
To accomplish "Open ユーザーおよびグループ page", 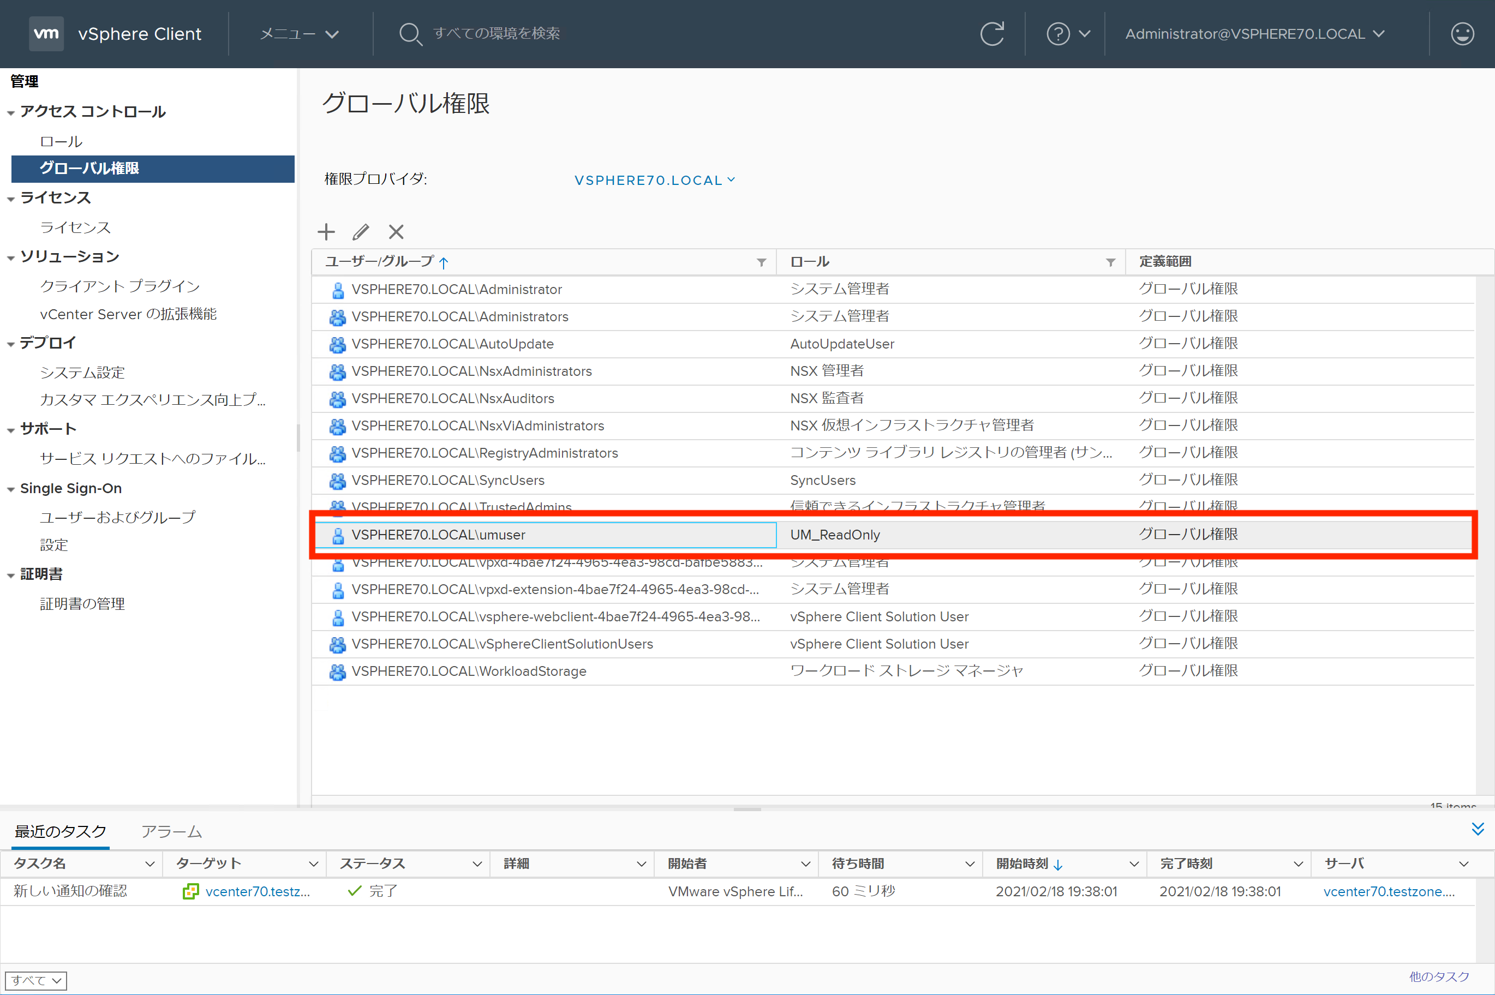I will [117, 517].
